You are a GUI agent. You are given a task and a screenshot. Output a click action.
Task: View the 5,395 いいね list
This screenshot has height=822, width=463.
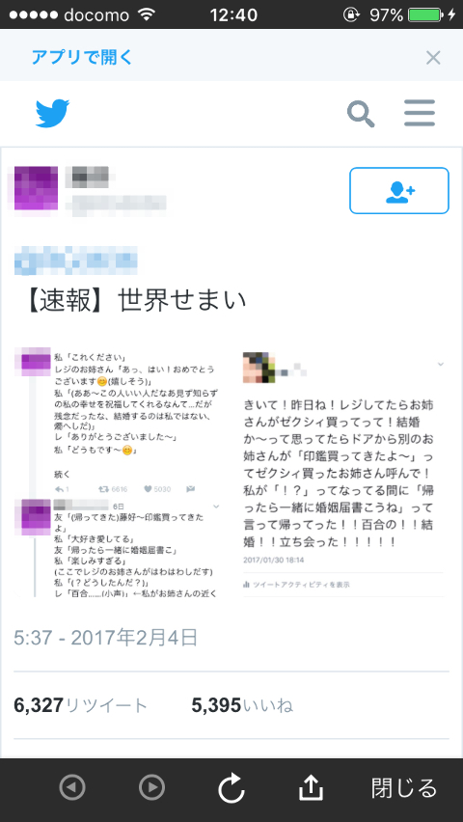242,705
